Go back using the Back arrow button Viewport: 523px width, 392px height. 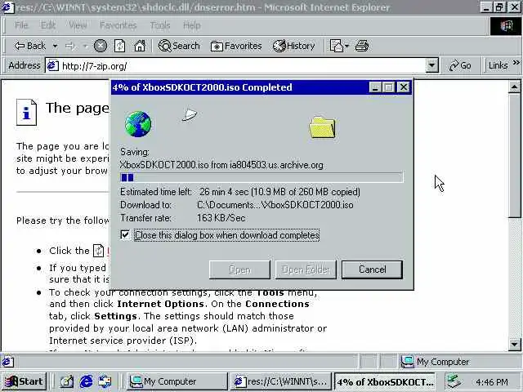click(29, 46)
